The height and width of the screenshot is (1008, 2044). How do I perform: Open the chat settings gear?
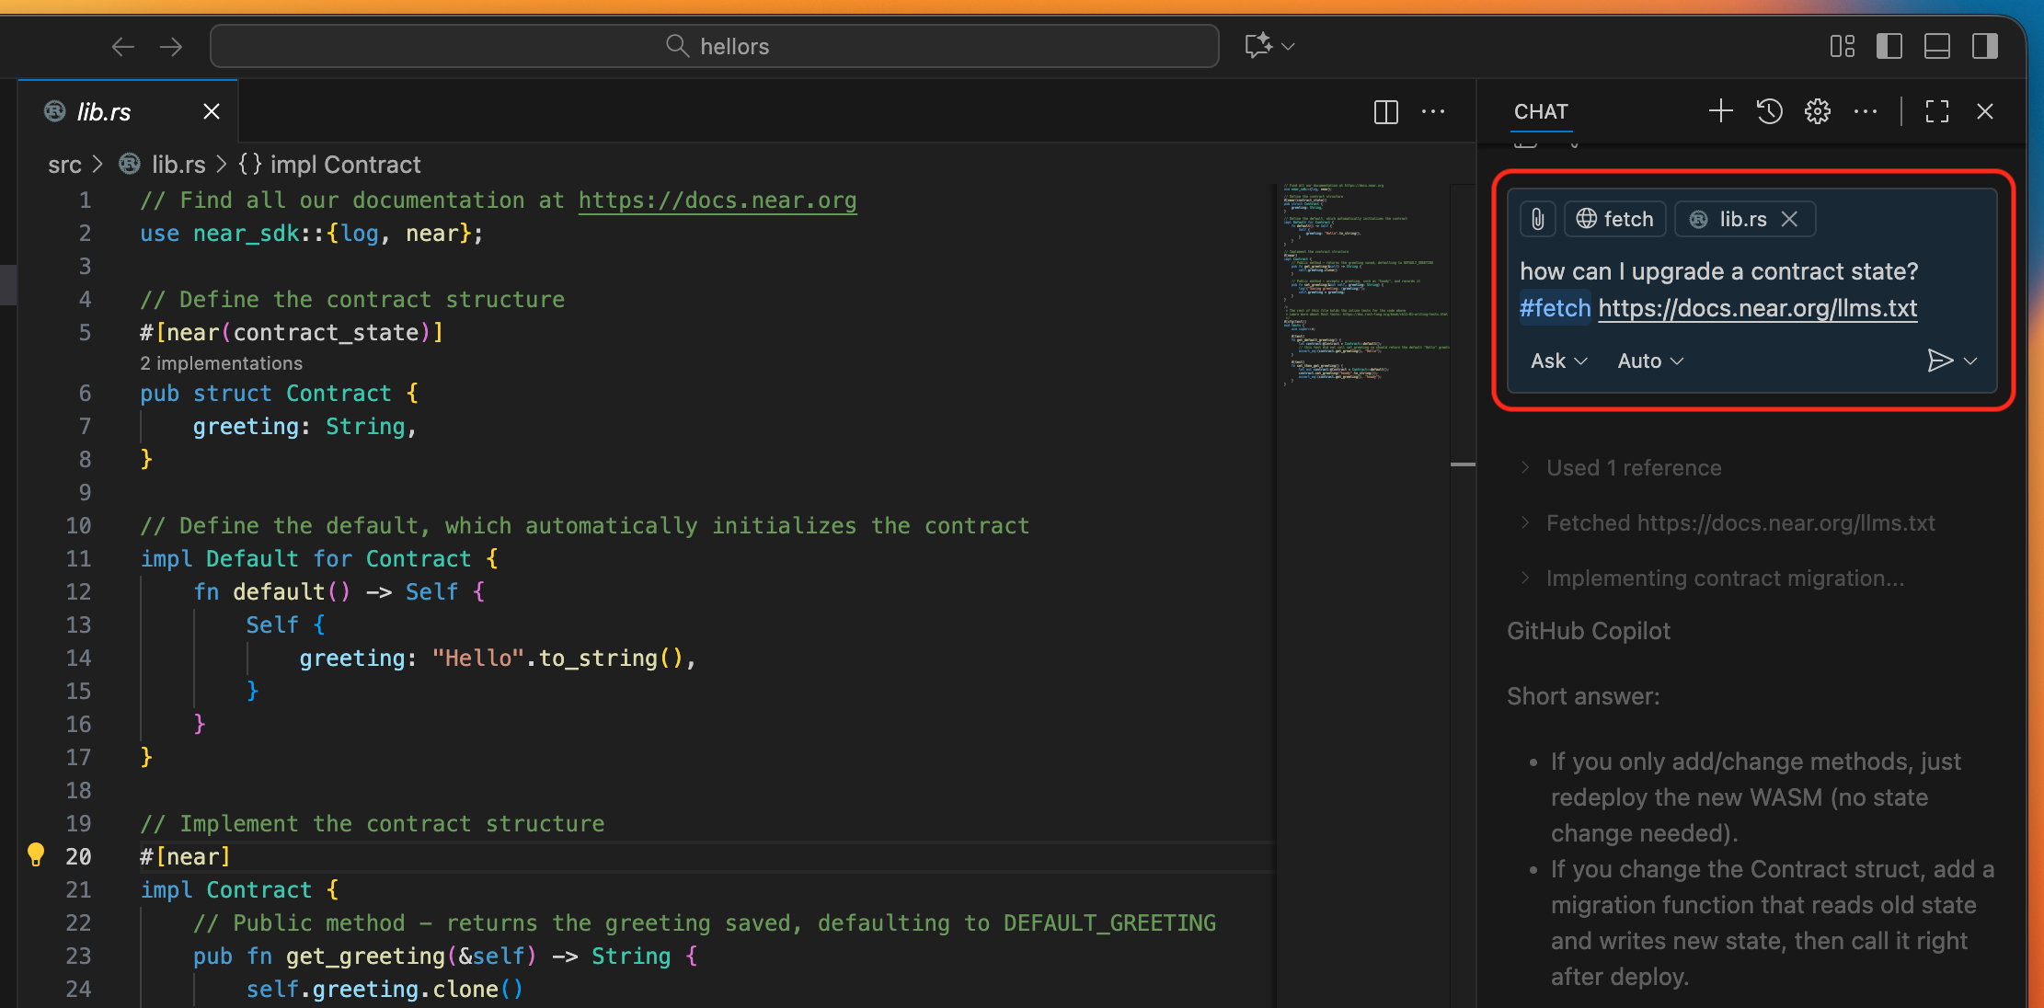pyautogui.click(x=1817, y=111)
